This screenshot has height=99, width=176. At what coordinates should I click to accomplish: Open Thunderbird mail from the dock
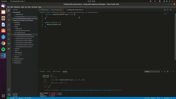click(x=3, y=6)
